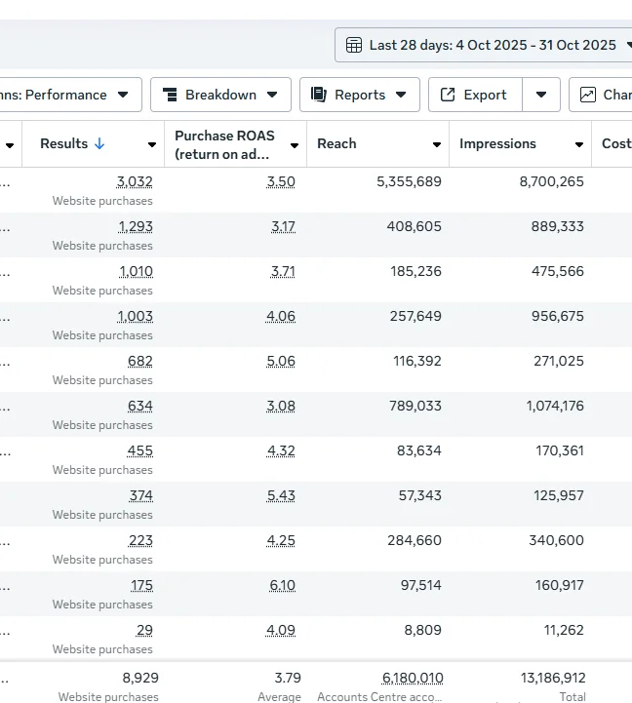Click the Reports icon
This screenshot has height=703, width=632.
[319, 95]
